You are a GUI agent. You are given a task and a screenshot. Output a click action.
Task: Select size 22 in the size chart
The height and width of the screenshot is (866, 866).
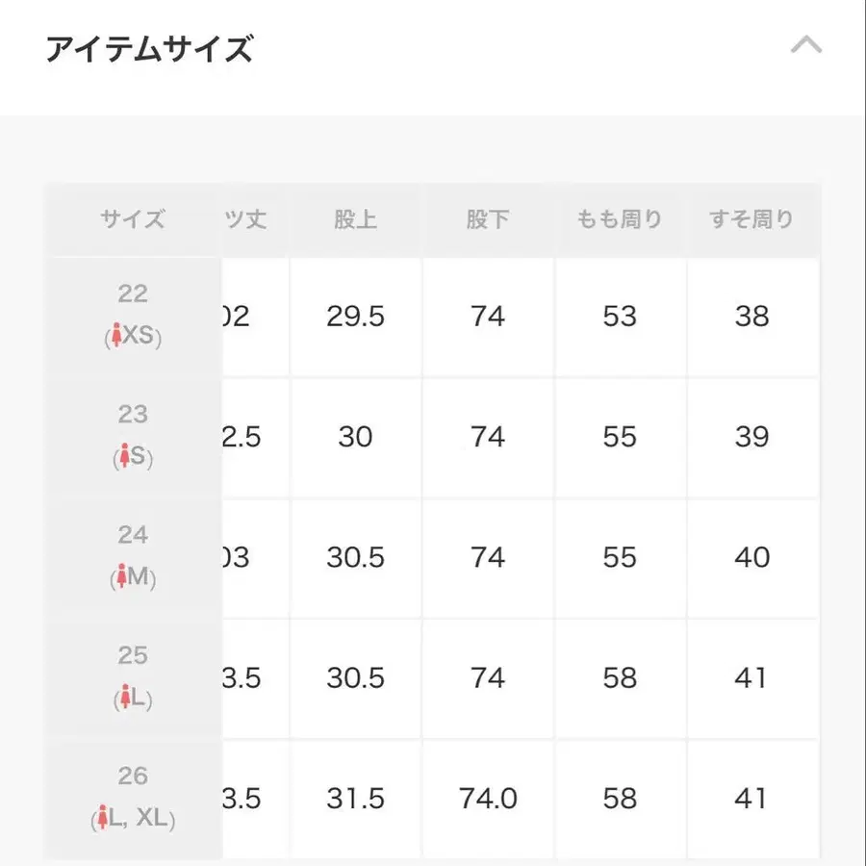tap(134, 316)
